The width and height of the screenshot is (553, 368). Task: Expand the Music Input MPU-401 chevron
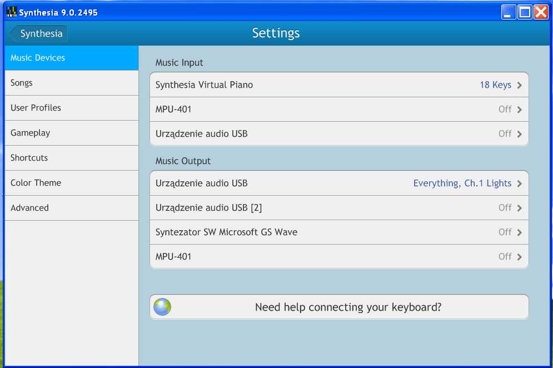point(520,110)
